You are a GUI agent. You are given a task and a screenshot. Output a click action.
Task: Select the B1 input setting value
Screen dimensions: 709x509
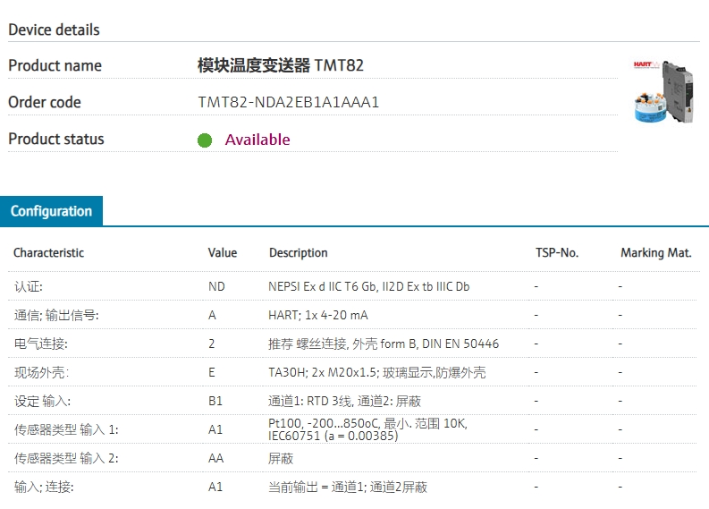(x=215, y=401)
